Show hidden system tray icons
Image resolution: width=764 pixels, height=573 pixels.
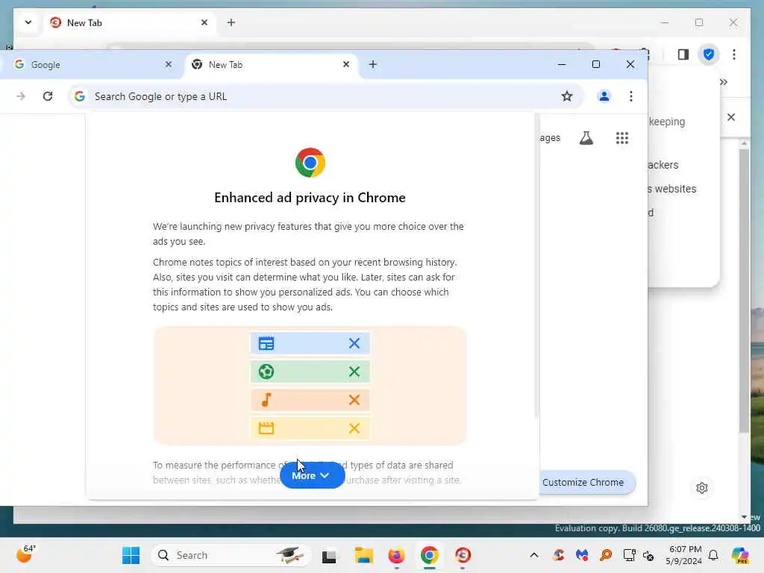[534, 555]
